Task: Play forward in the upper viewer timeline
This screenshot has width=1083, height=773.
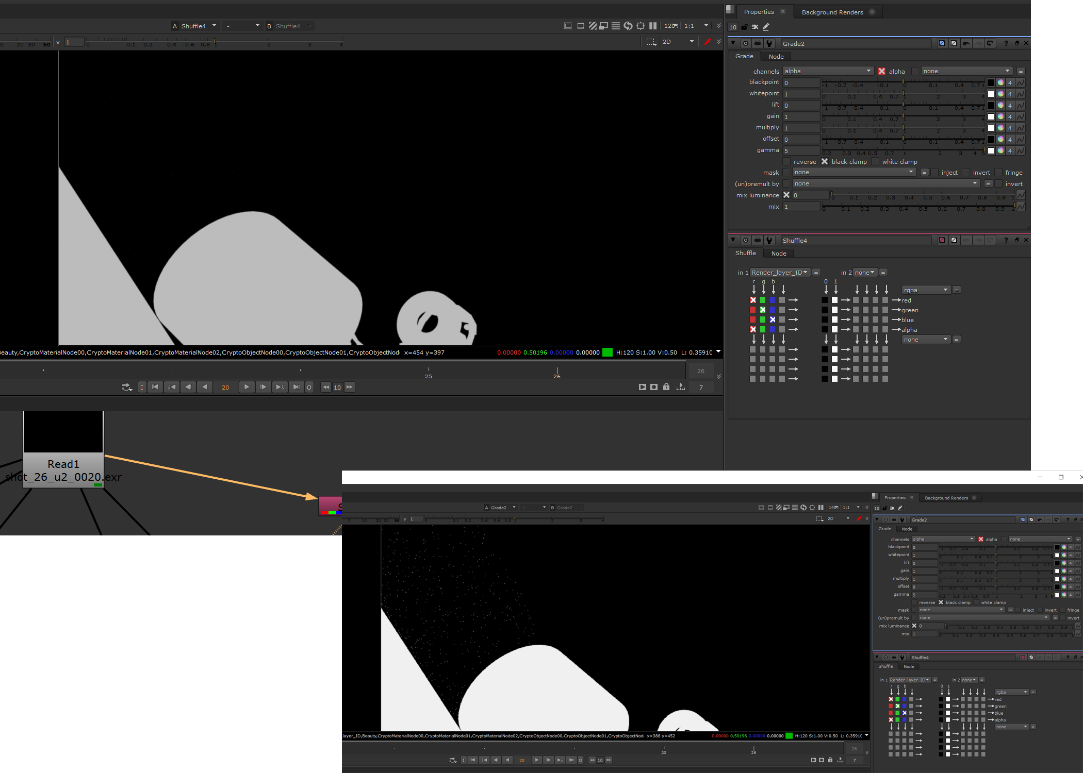Action: (247, 387)
